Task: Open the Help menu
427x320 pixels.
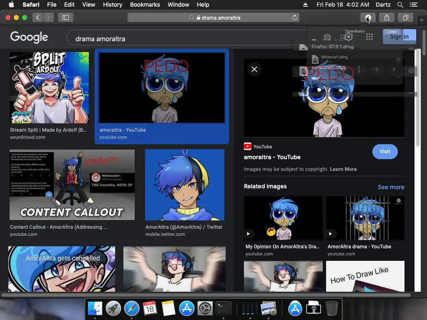Action: pos(203,5)
